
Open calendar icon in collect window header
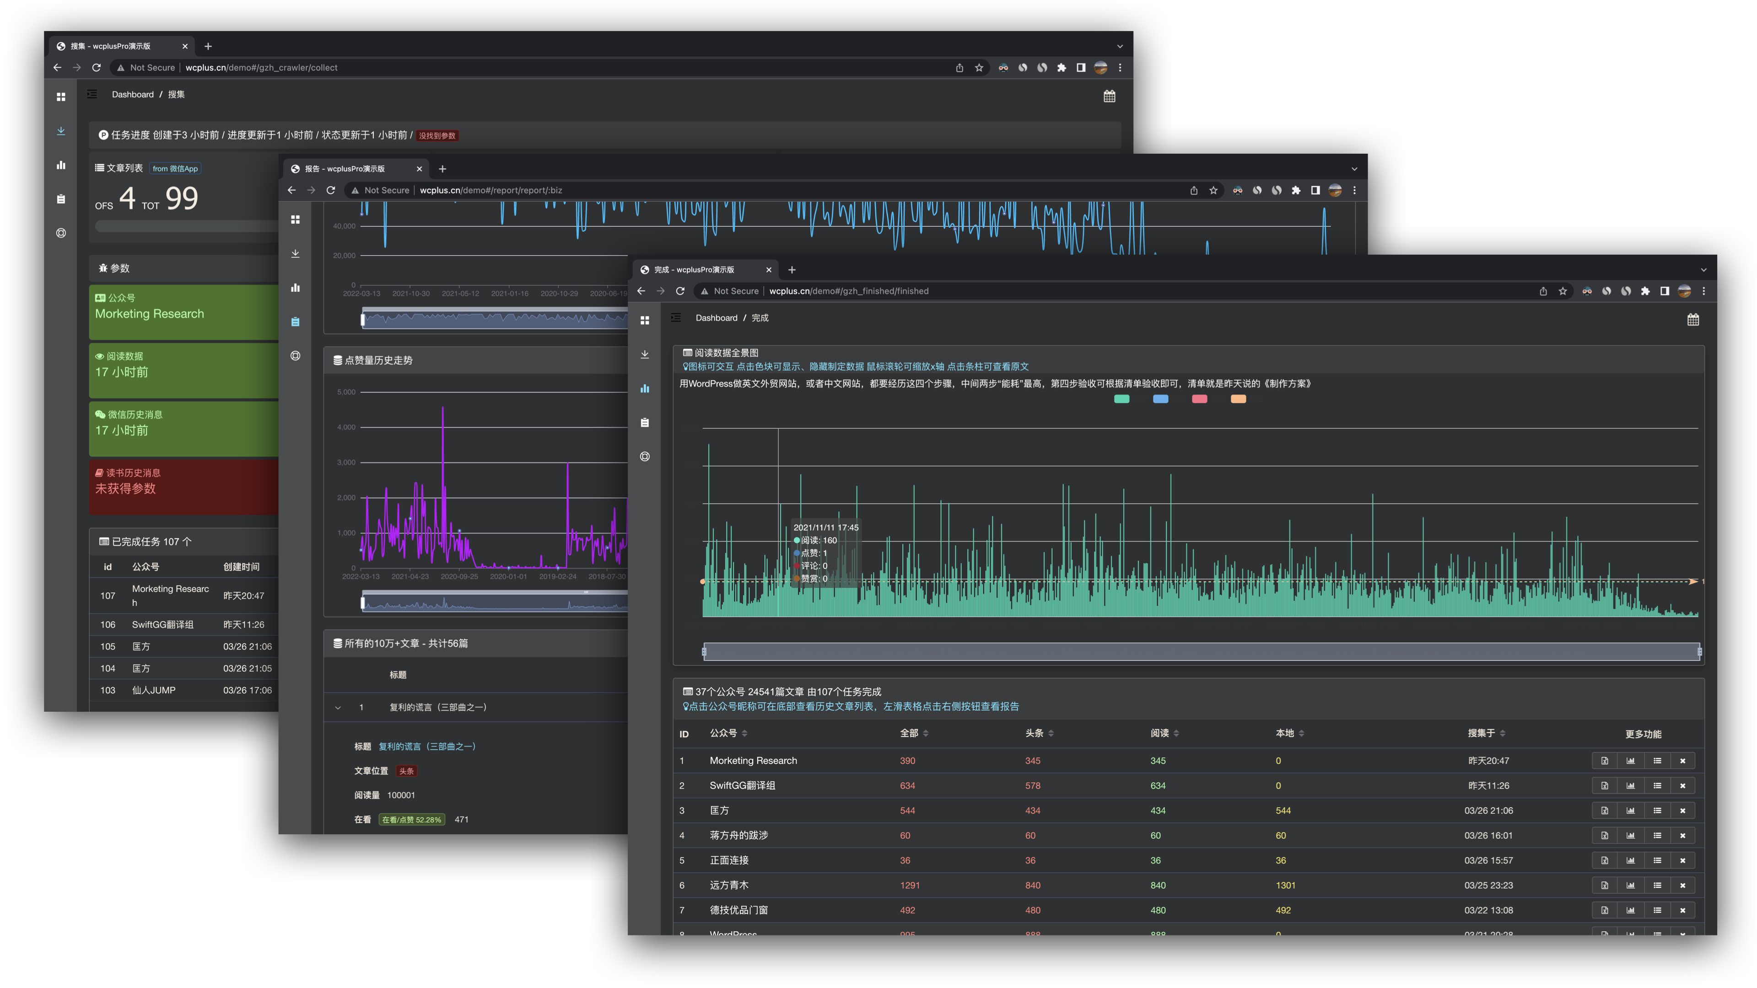tap(1109, 96)
